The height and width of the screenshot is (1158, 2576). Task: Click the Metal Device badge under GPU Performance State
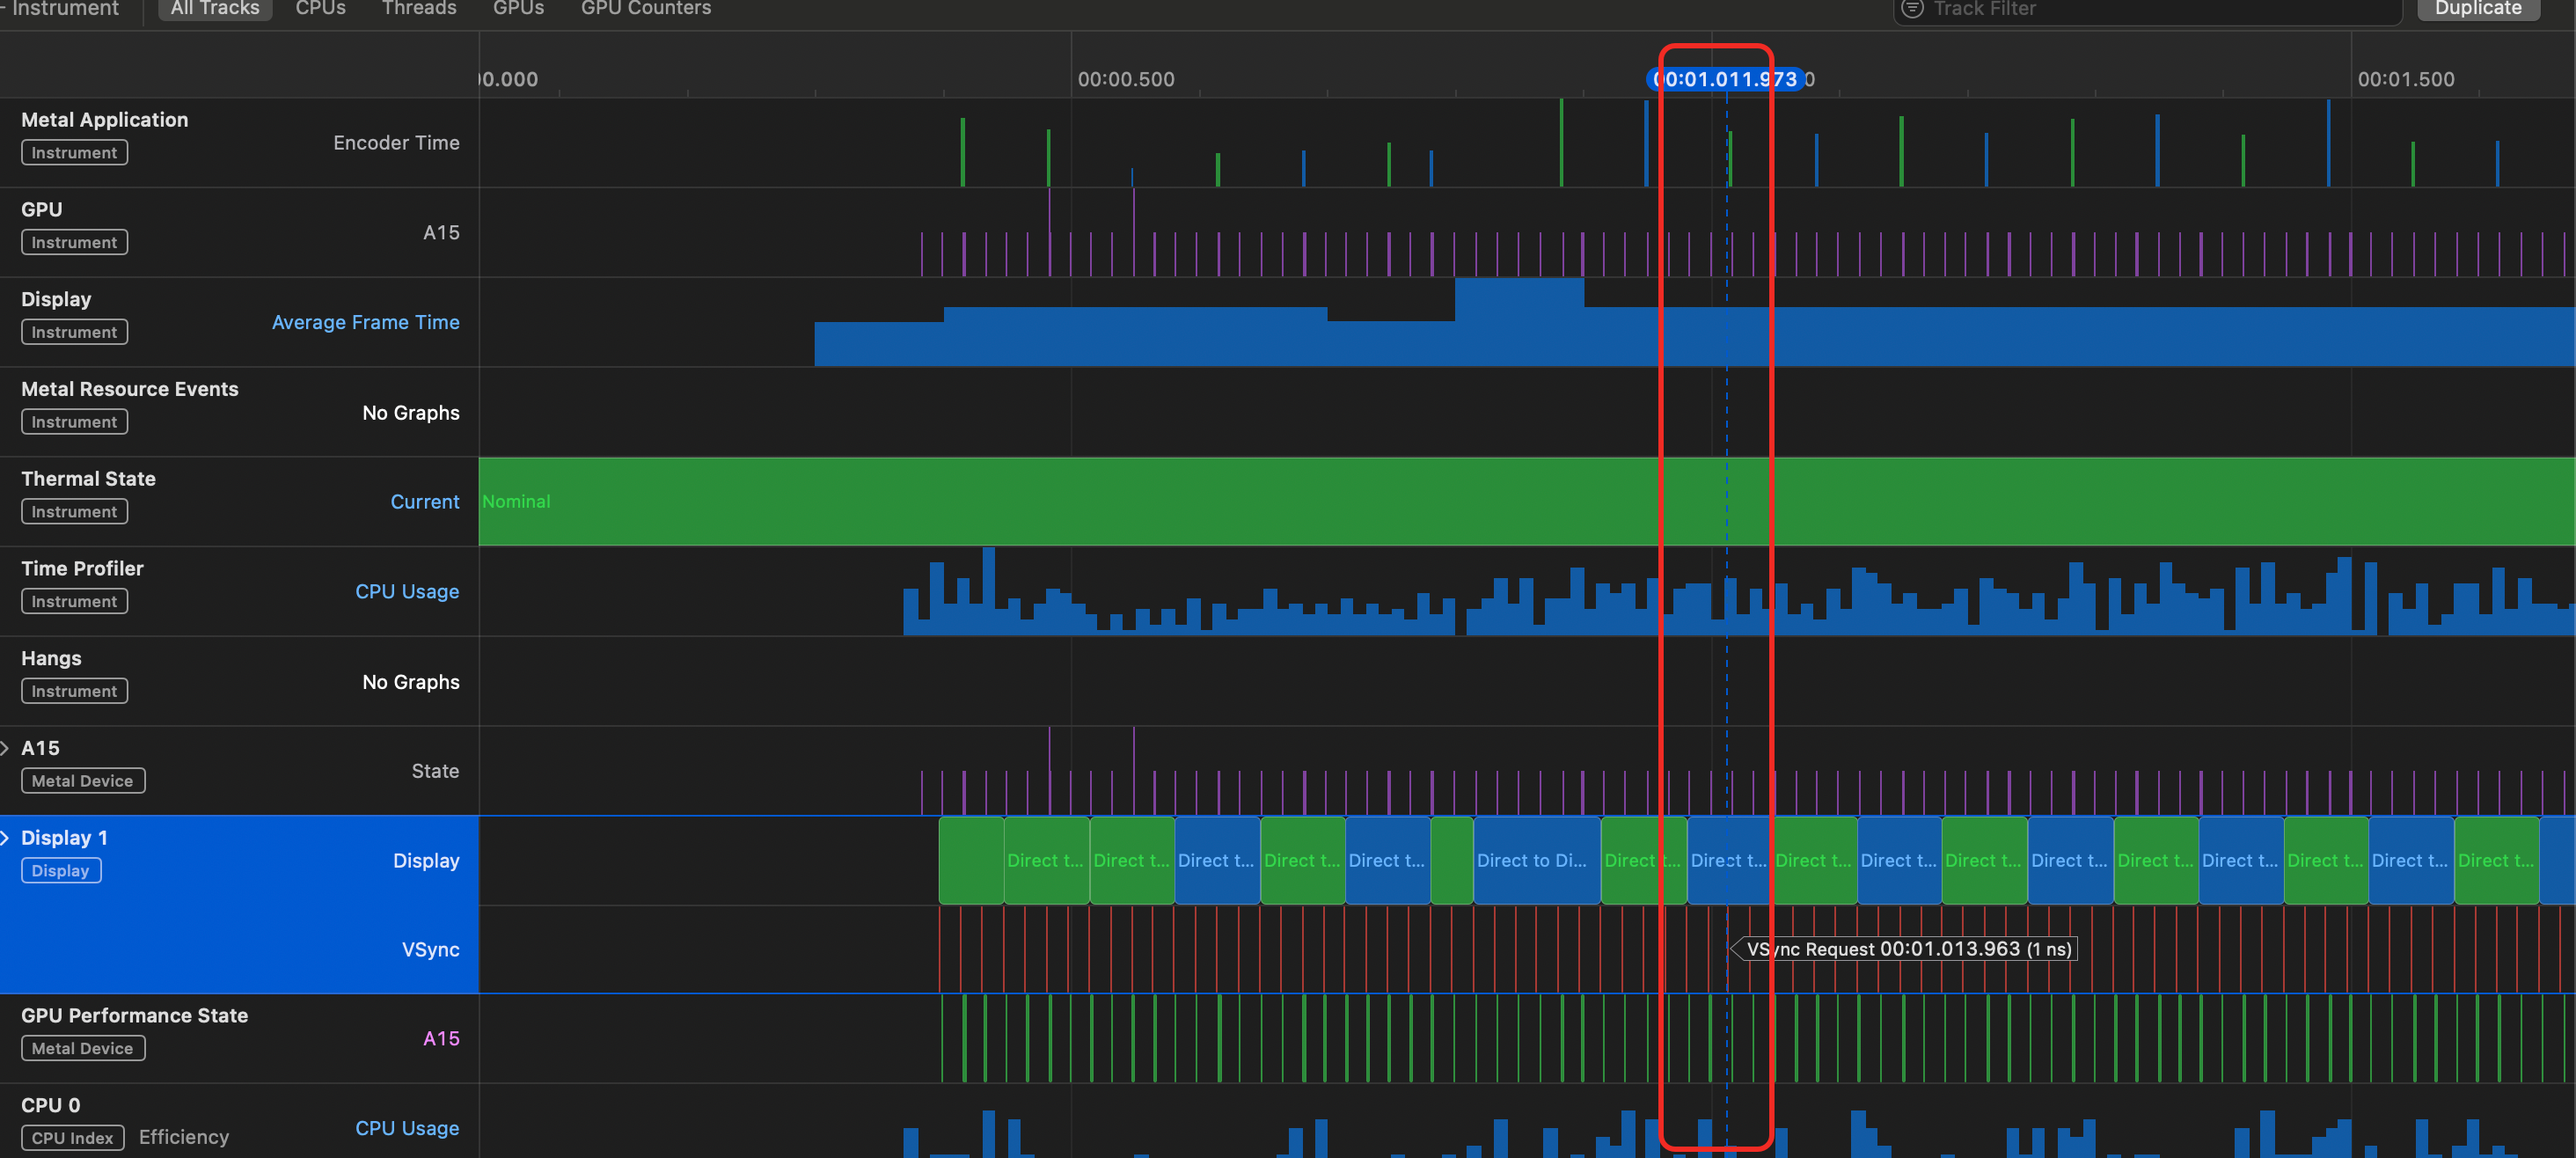point(82,1048)
